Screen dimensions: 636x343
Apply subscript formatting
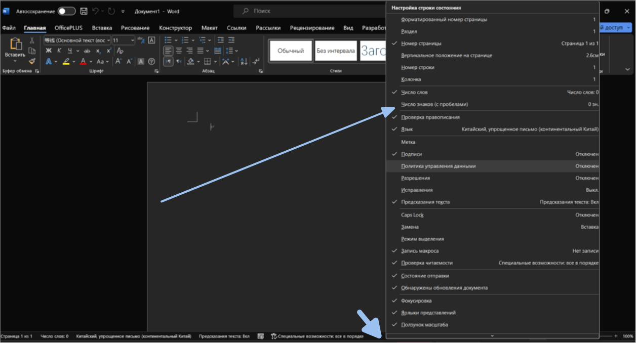99,51
